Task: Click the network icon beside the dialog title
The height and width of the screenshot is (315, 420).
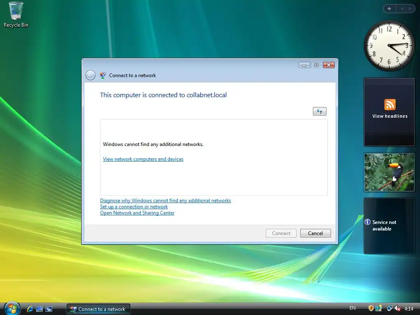Action: pyautogui.click(x=103, y=75)
